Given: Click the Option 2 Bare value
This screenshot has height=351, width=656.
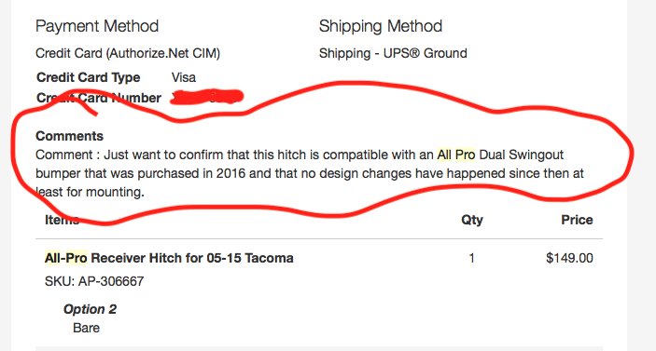Looking at the screenshot, I should pyautogui.click(x=86, y=328).
